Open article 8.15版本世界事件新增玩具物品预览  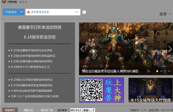click(x=33, y=56)
